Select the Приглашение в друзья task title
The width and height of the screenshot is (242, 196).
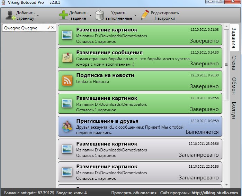(107, 121)
